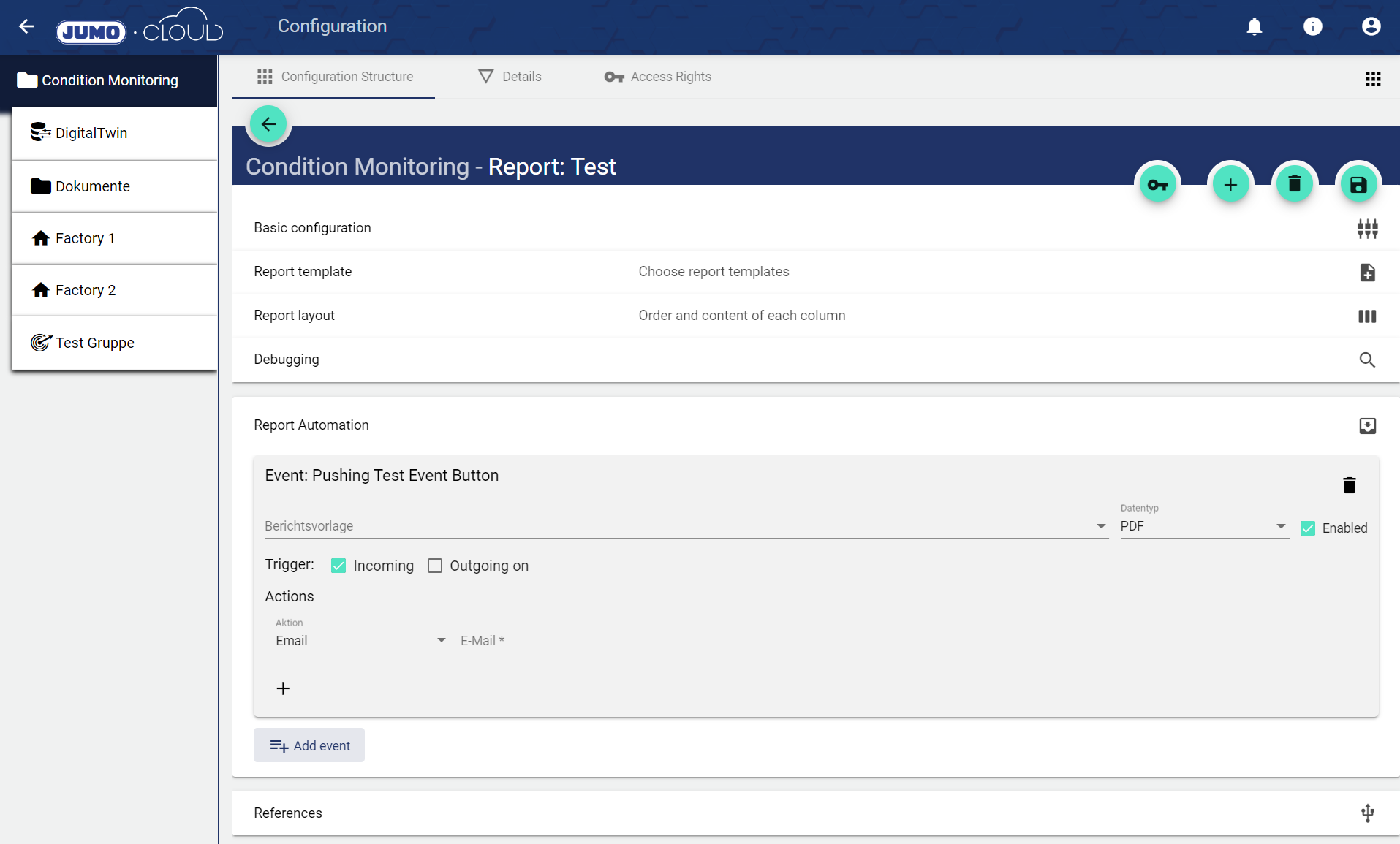Enable the Outgoing on trigger checkbox
The image size is (1400, 844).
435,566
